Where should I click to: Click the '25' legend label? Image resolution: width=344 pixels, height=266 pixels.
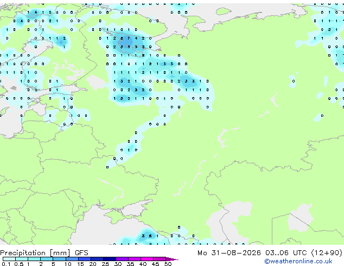click(x=105, y=264)
